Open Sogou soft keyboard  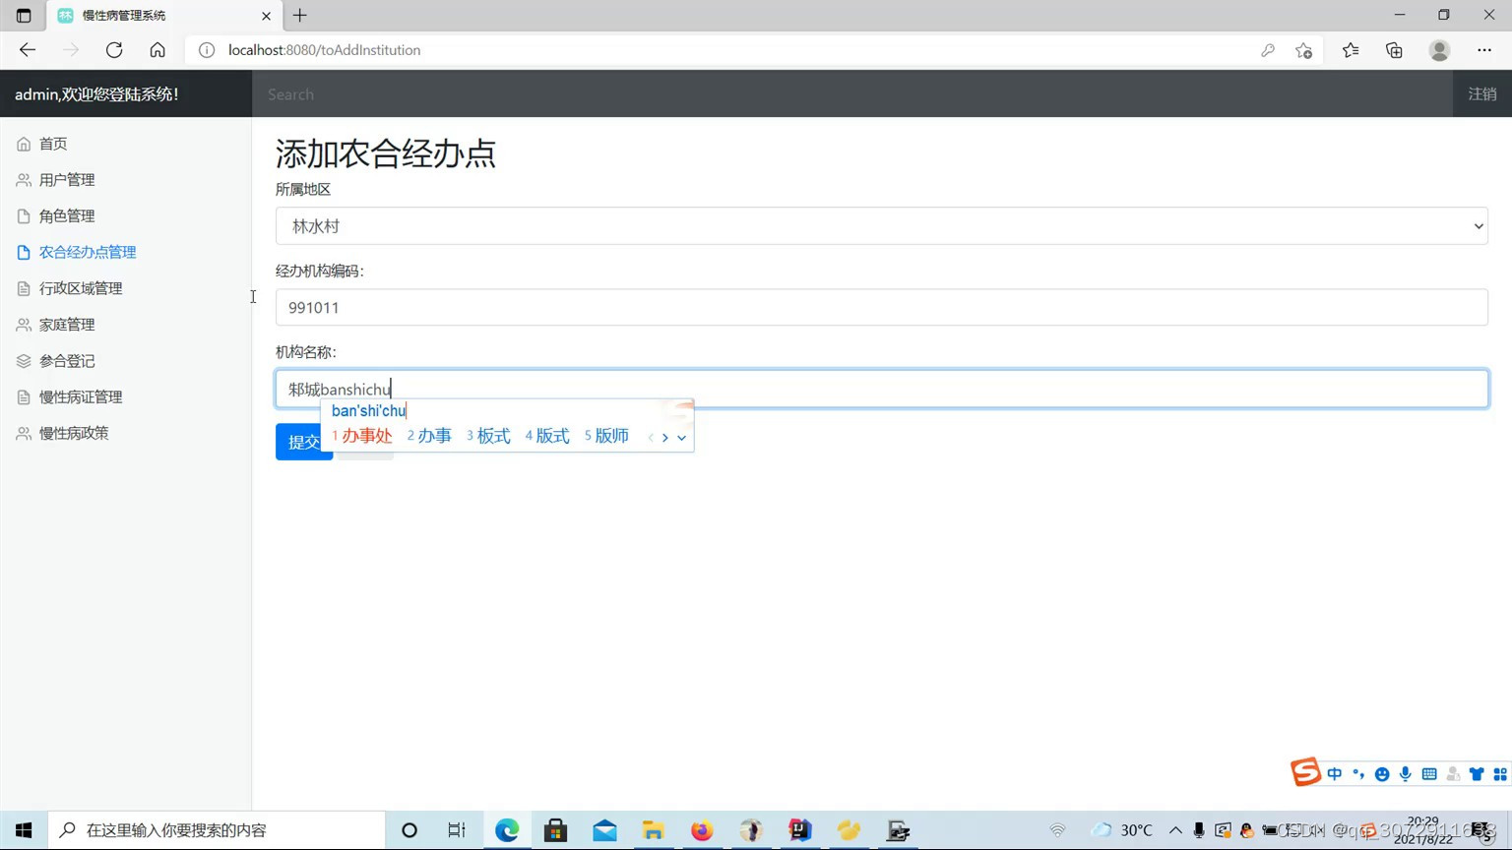(x=1429, y=774)
